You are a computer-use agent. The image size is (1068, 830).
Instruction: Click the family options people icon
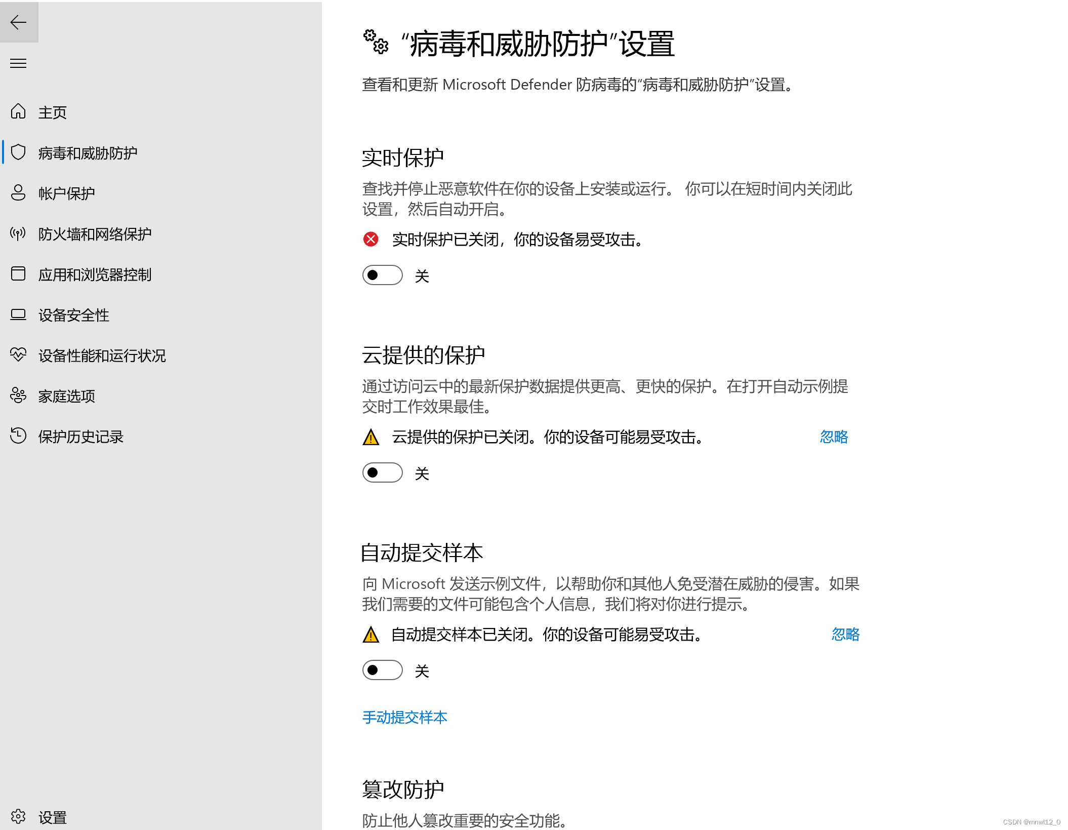(18, 396)
